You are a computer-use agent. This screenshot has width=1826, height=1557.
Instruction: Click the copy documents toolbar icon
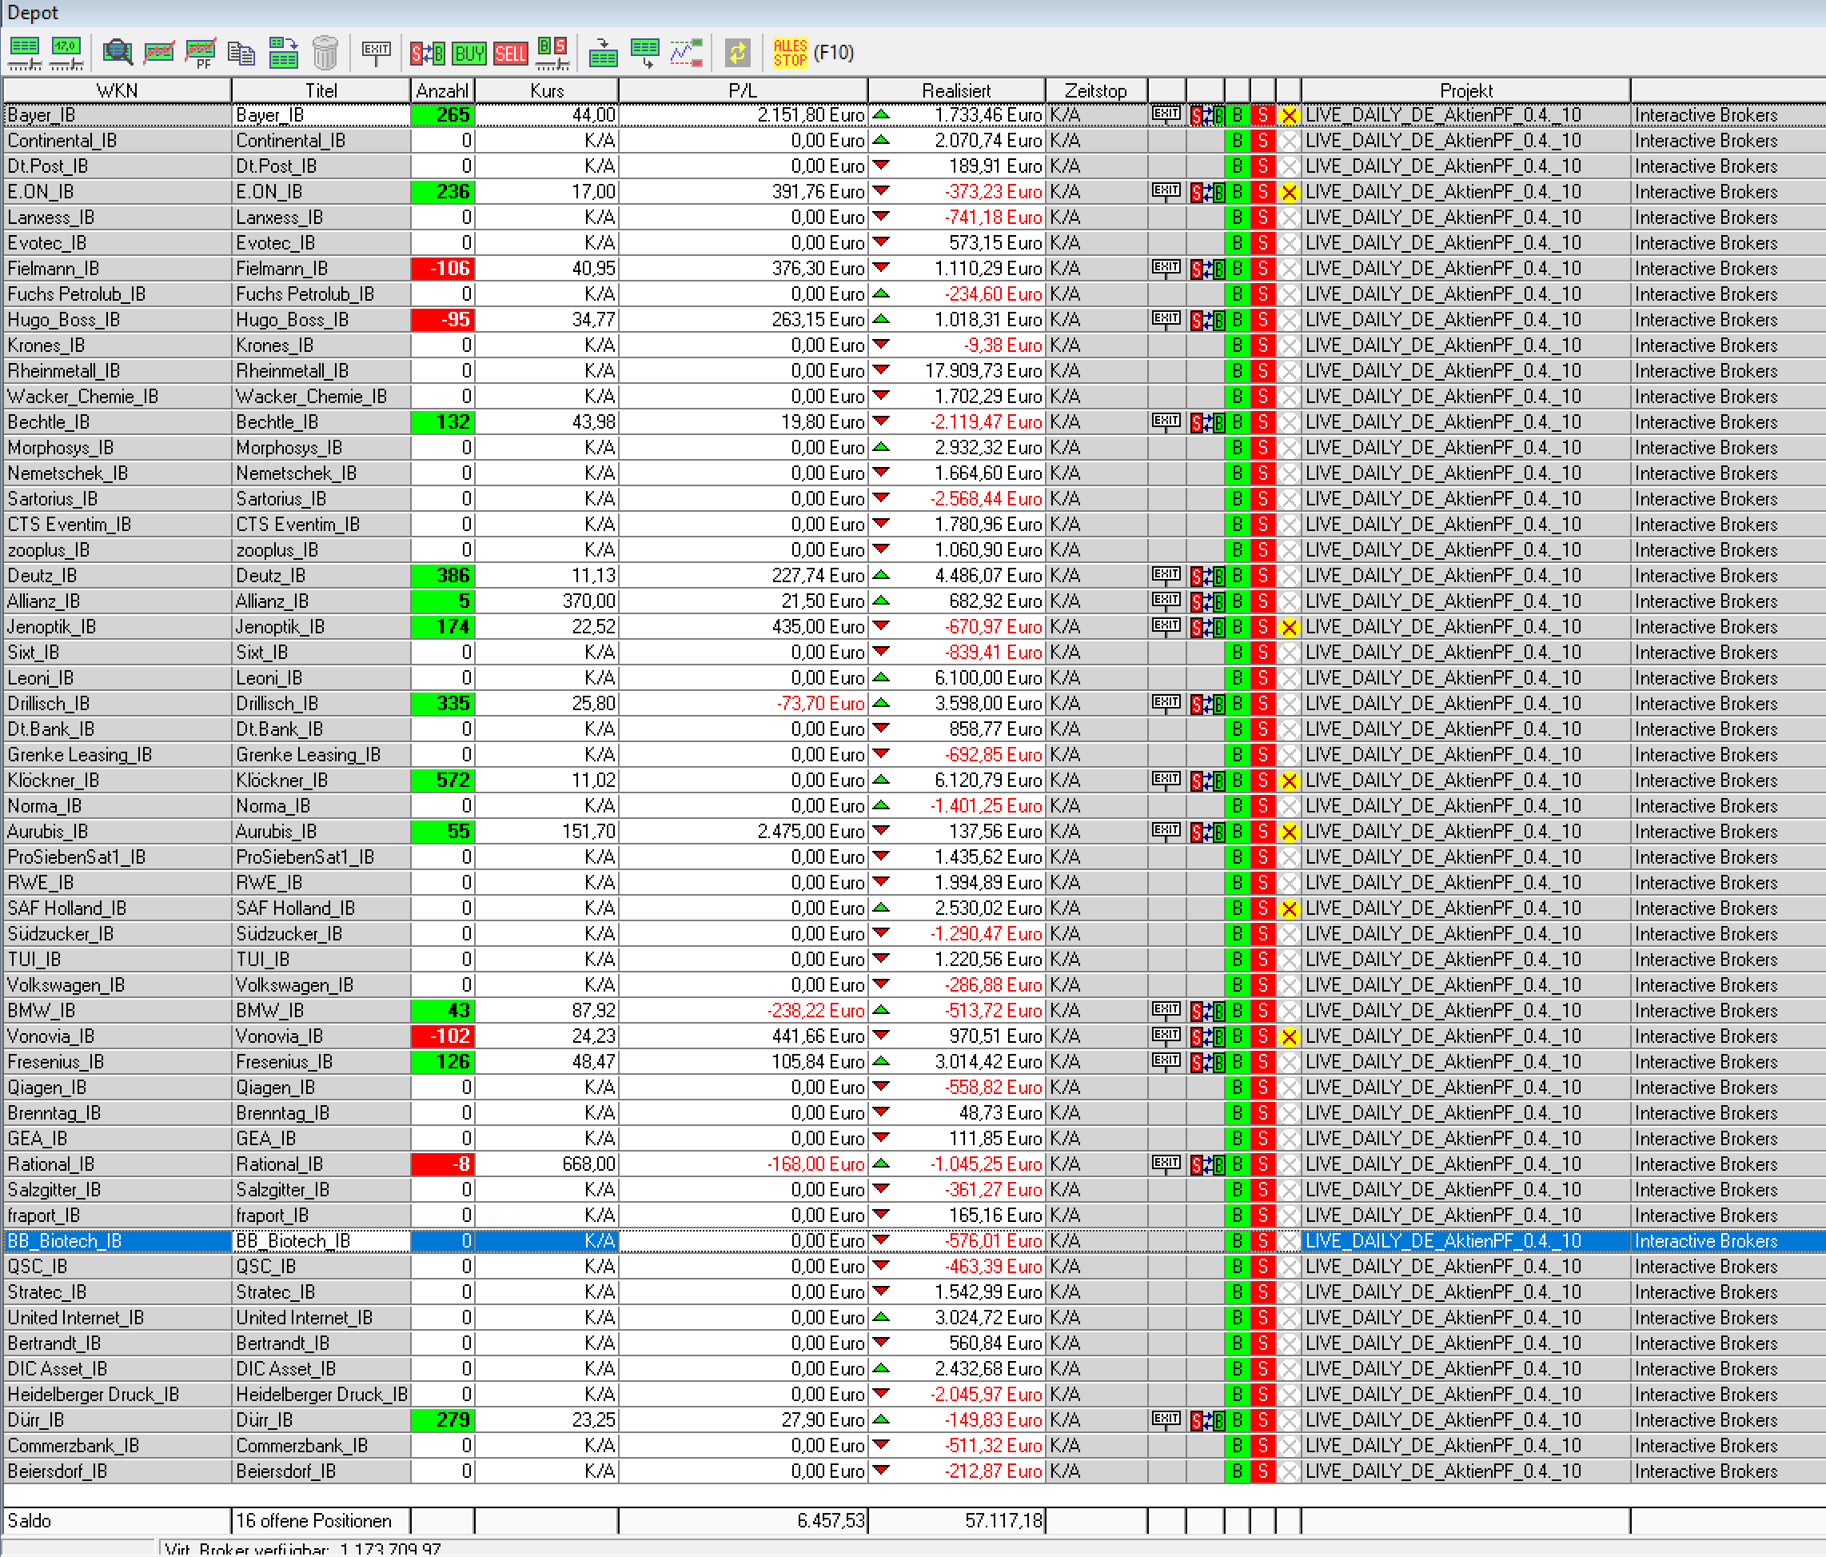[x=241, y=53]
